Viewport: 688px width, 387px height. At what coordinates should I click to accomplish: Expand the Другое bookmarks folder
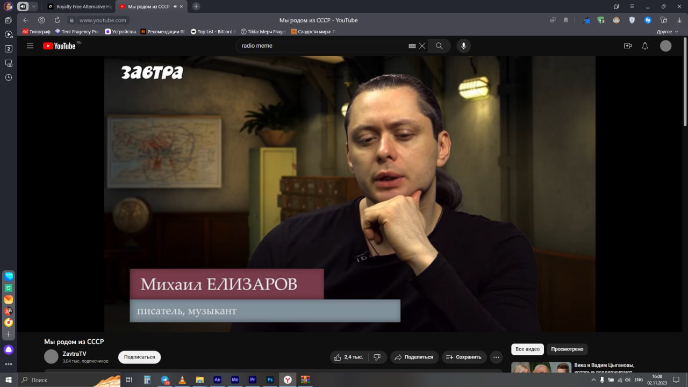[667, 32]
